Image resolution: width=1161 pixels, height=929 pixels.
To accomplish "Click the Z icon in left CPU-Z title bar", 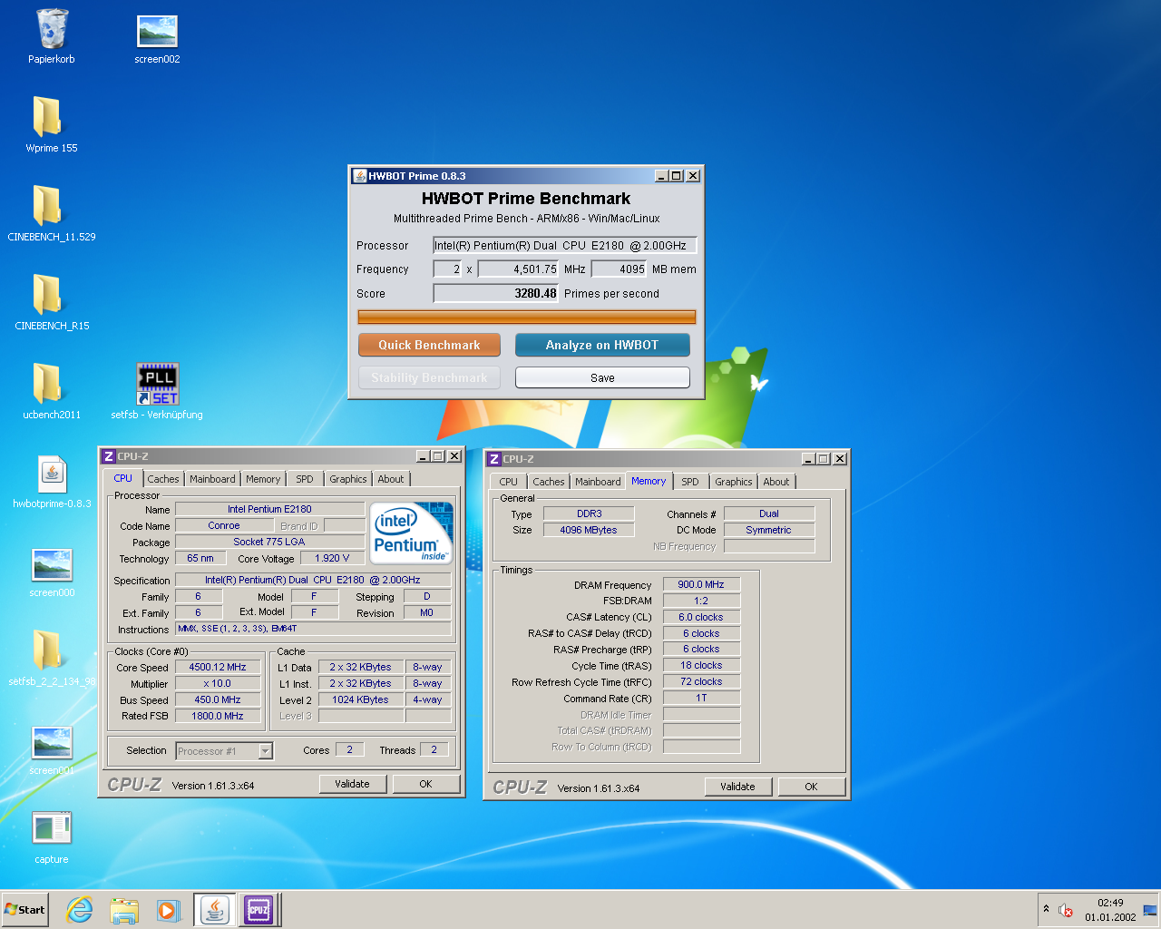I will [109, 456].
